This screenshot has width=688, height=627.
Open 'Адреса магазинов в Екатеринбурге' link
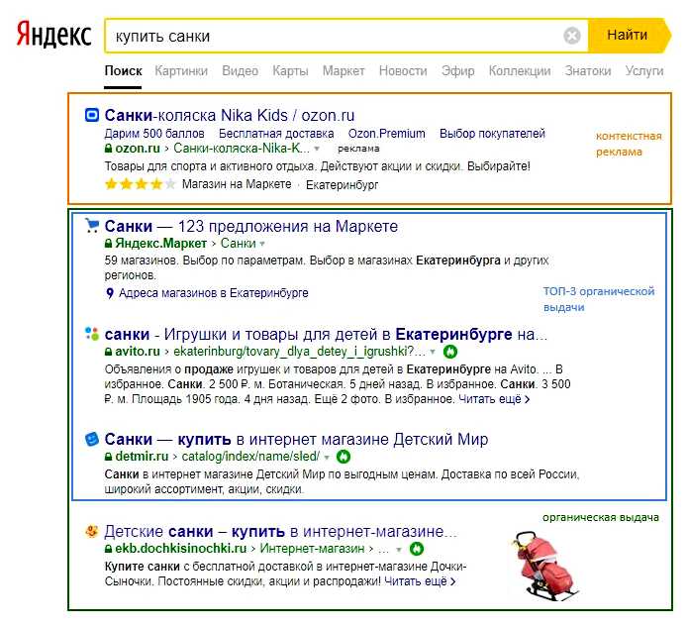(213, 293)
